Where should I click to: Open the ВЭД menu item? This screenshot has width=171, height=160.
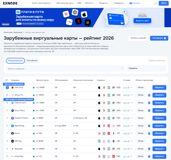tap(79, 3)
